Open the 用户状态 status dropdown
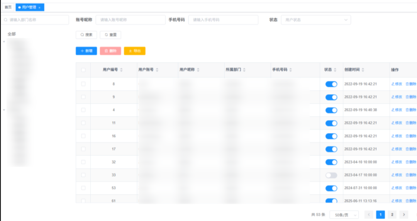The image size is (417, 221). (316, 20)
